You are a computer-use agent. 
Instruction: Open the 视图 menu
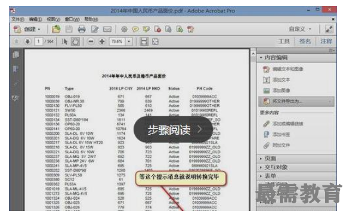click(x=54, y=20)
